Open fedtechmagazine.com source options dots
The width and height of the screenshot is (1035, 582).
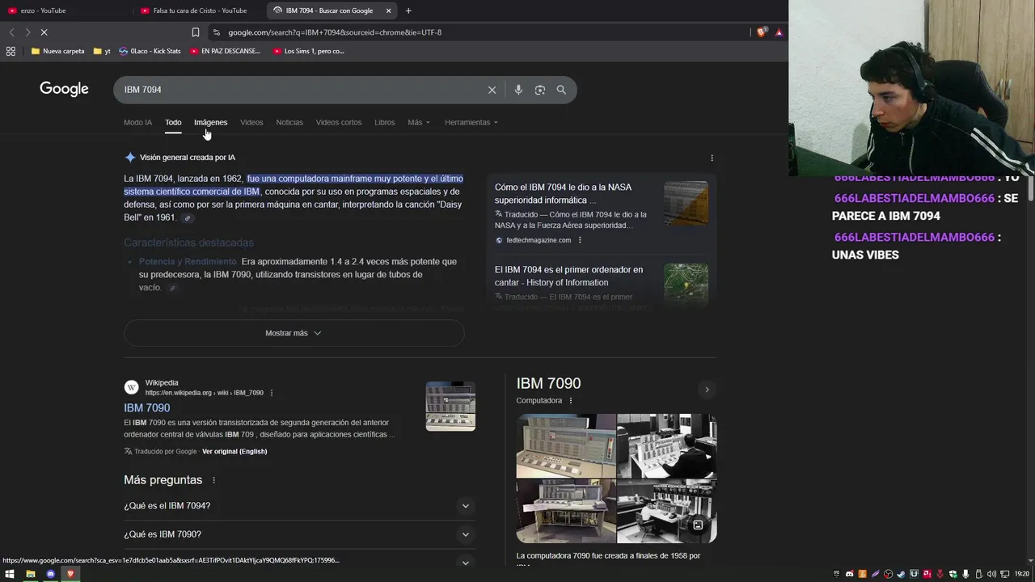click(x=580, y=240)
